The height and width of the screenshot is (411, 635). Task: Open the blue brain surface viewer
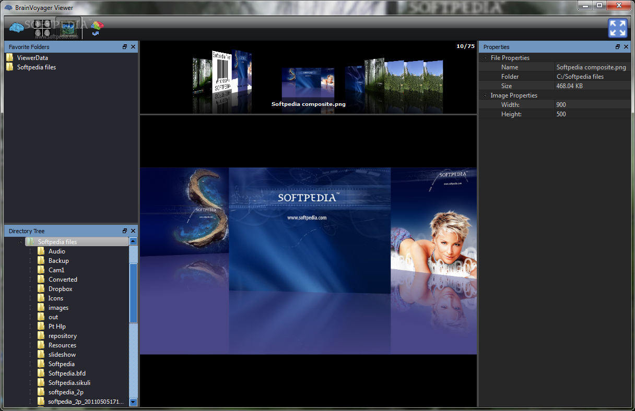pos(17,28)
